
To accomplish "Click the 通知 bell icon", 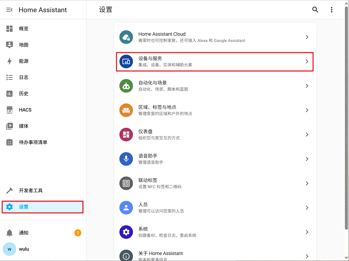I will [x=9, y=233].
